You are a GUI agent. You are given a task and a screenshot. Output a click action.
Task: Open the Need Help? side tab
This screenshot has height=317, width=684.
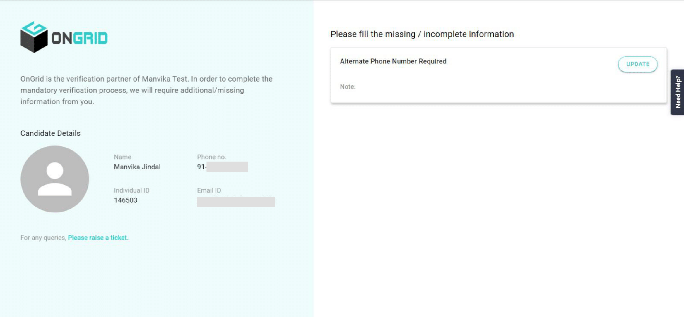coord(678,92)
